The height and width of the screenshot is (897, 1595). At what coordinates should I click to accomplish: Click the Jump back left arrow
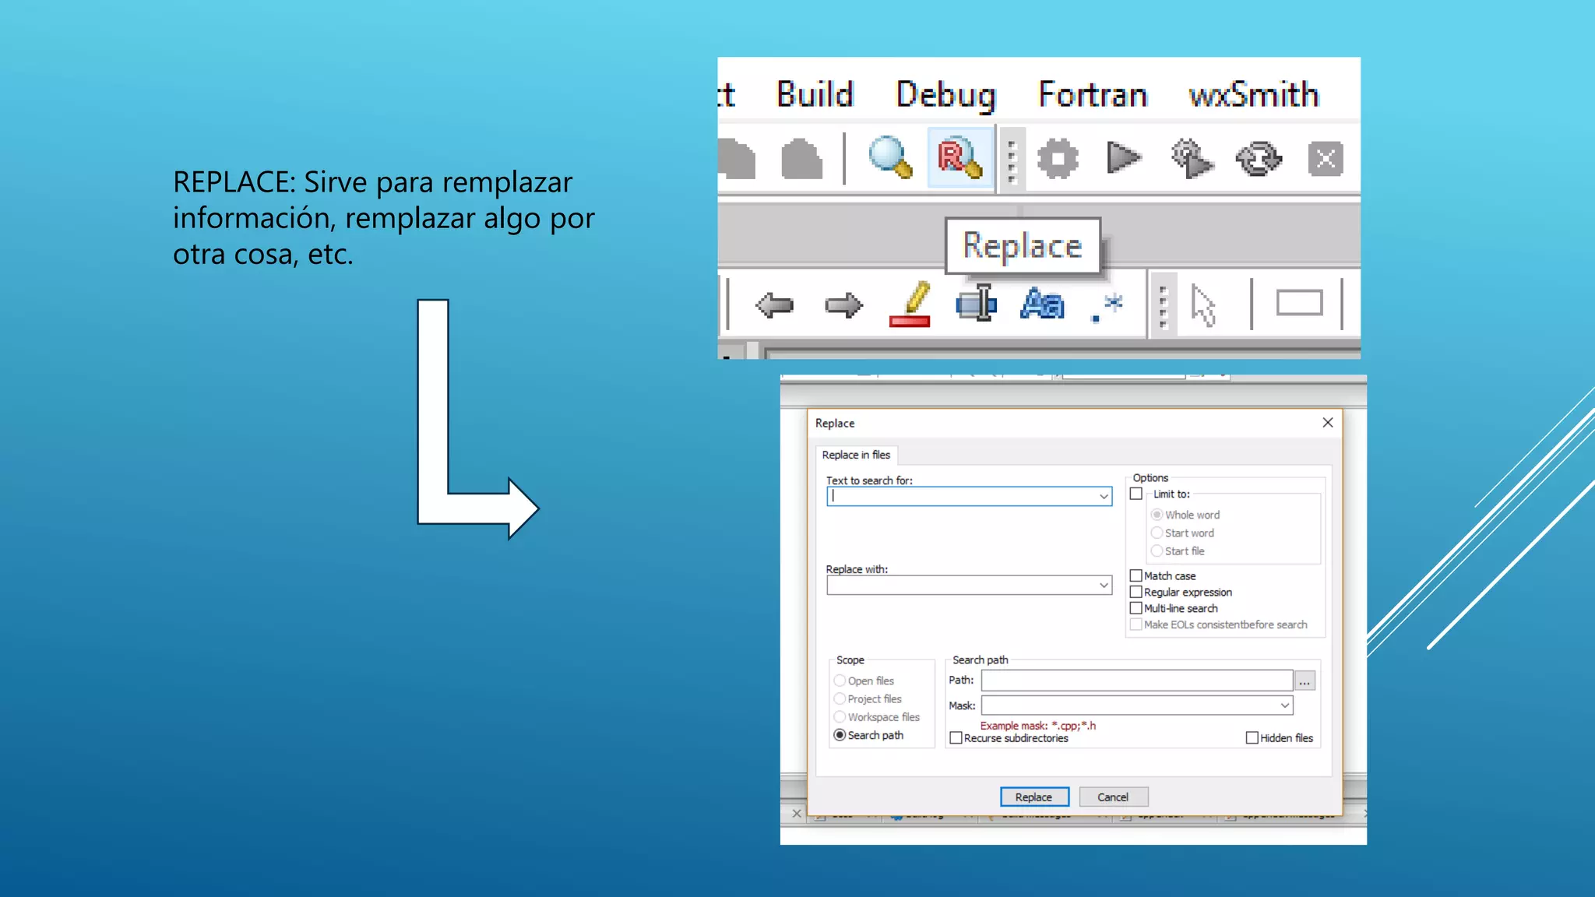tap(774, 304)
